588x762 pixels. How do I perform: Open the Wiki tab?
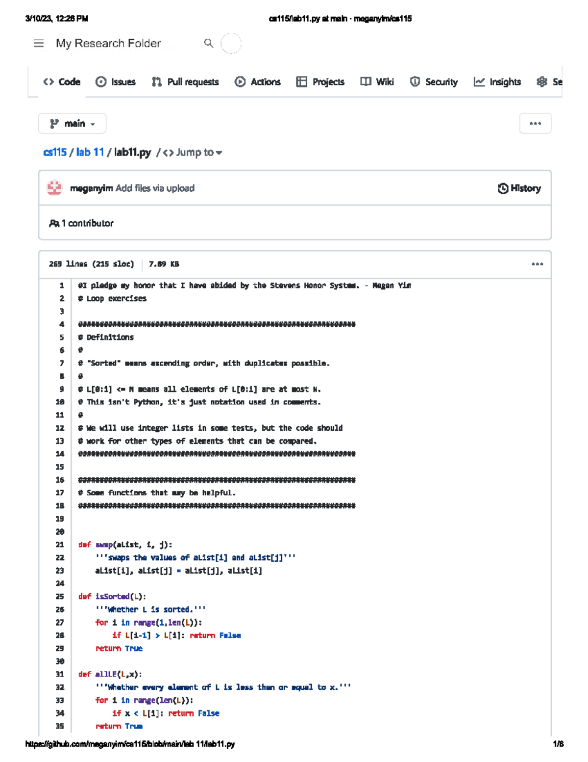[377, 82]
